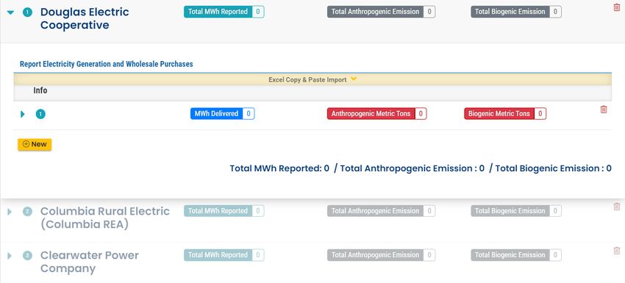Image resolution: width=625 pixels, height=283 pixels.
Task: Delete Clearwater Power Company with trash icon
Action: point(617,251)
